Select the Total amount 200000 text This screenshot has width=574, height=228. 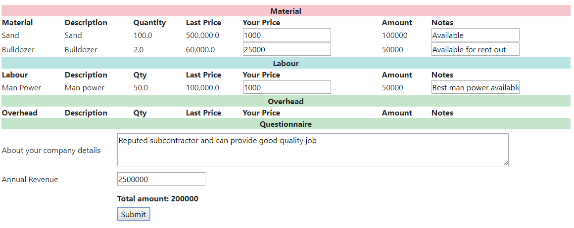tap(158, 199)
